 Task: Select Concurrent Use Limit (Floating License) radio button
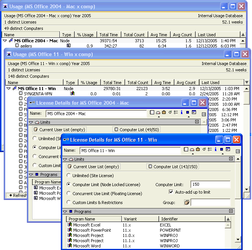[x=69, y=193]
